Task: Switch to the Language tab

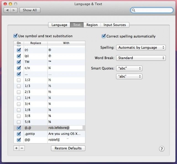Action: [59, 25]
